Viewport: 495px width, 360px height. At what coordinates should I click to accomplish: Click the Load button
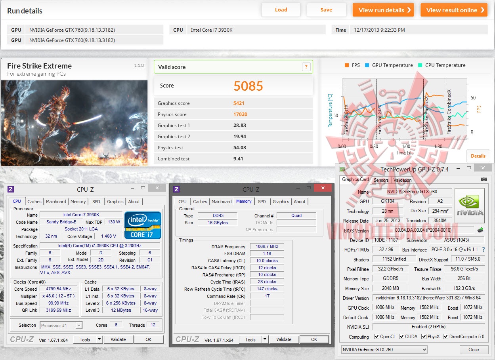(x=281, y=10)
